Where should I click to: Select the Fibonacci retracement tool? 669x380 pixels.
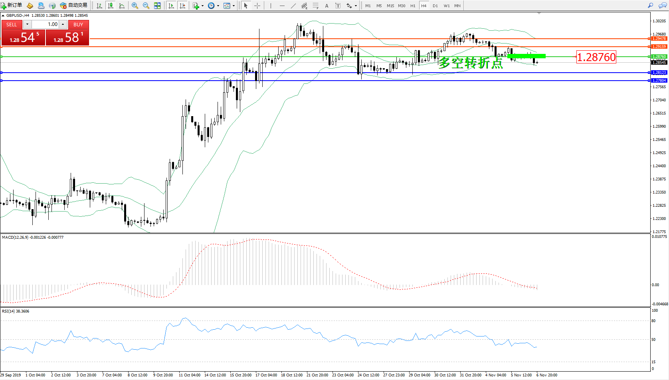pos(316,6)
